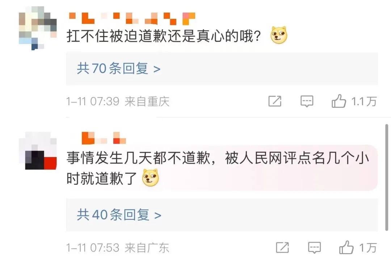Open the first commenter's username
The image size is (391, 256).
coord(132,19)
